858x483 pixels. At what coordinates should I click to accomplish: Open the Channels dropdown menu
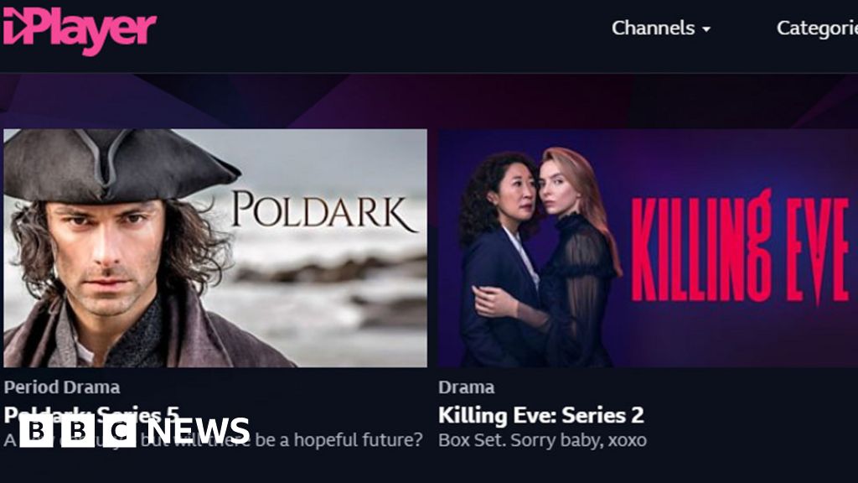click(661, 28)
